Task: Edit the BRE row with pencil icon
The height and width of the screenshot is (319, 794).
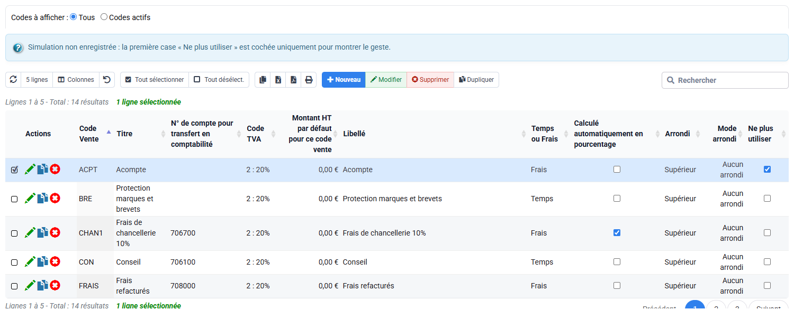Action: [30, 199]
